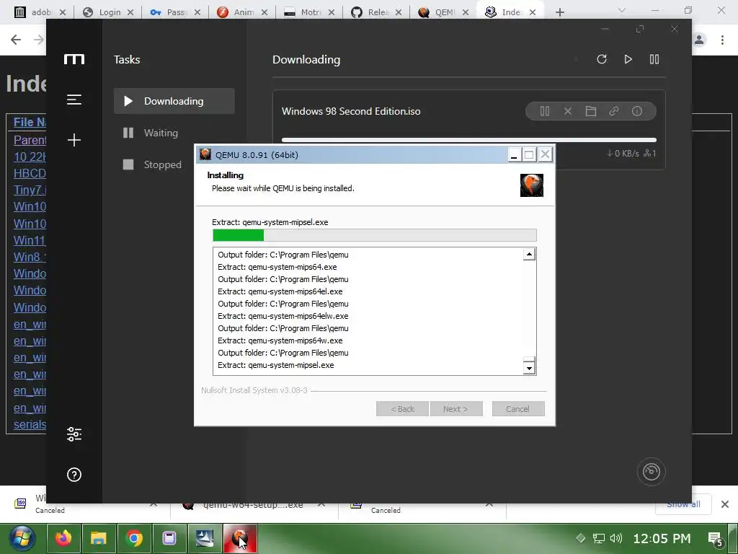
Task: Click the Windows 98 iso progress bar
Action: [468, 140]
